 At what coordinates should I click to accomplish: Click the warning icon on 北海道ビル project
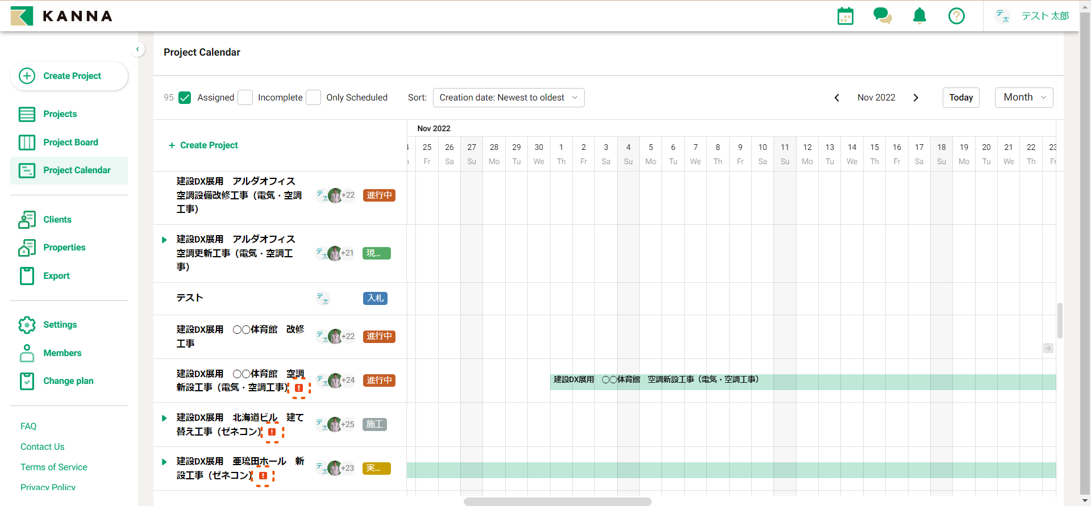pyautogui.click(x=272, y=432)
